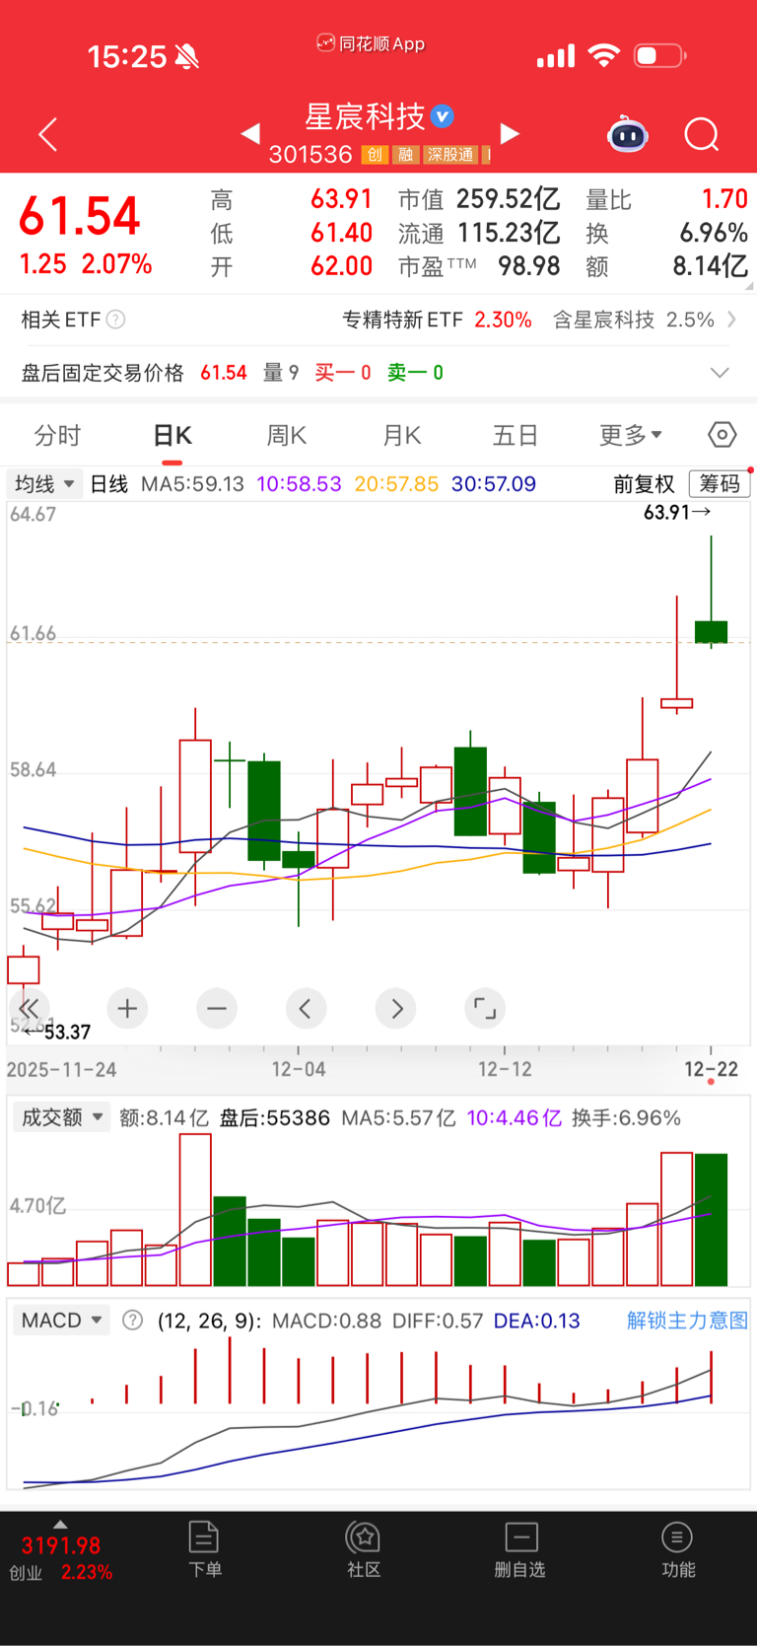Switch to 五日 tab

[516, 435]
